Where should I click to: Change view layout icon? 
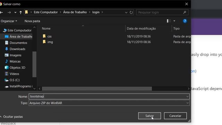click(x=169, y=21)
